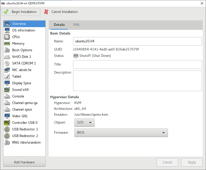Click the Apply button

192,162
